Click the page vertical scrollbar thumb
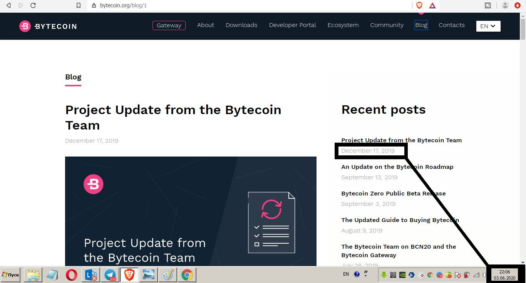Image resolution: width=526 pixels, height=283 pixels. tap(523, 29)
